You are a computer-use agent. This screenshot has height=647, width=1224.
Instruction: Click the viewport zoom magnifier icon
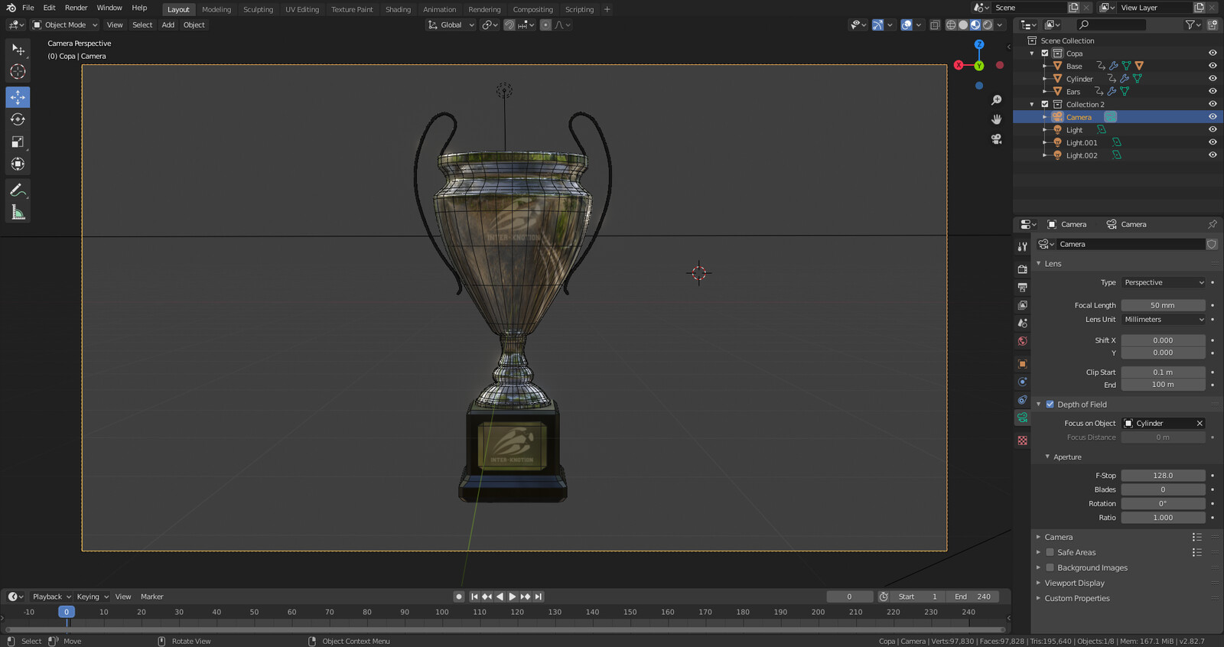coord(996,100)
